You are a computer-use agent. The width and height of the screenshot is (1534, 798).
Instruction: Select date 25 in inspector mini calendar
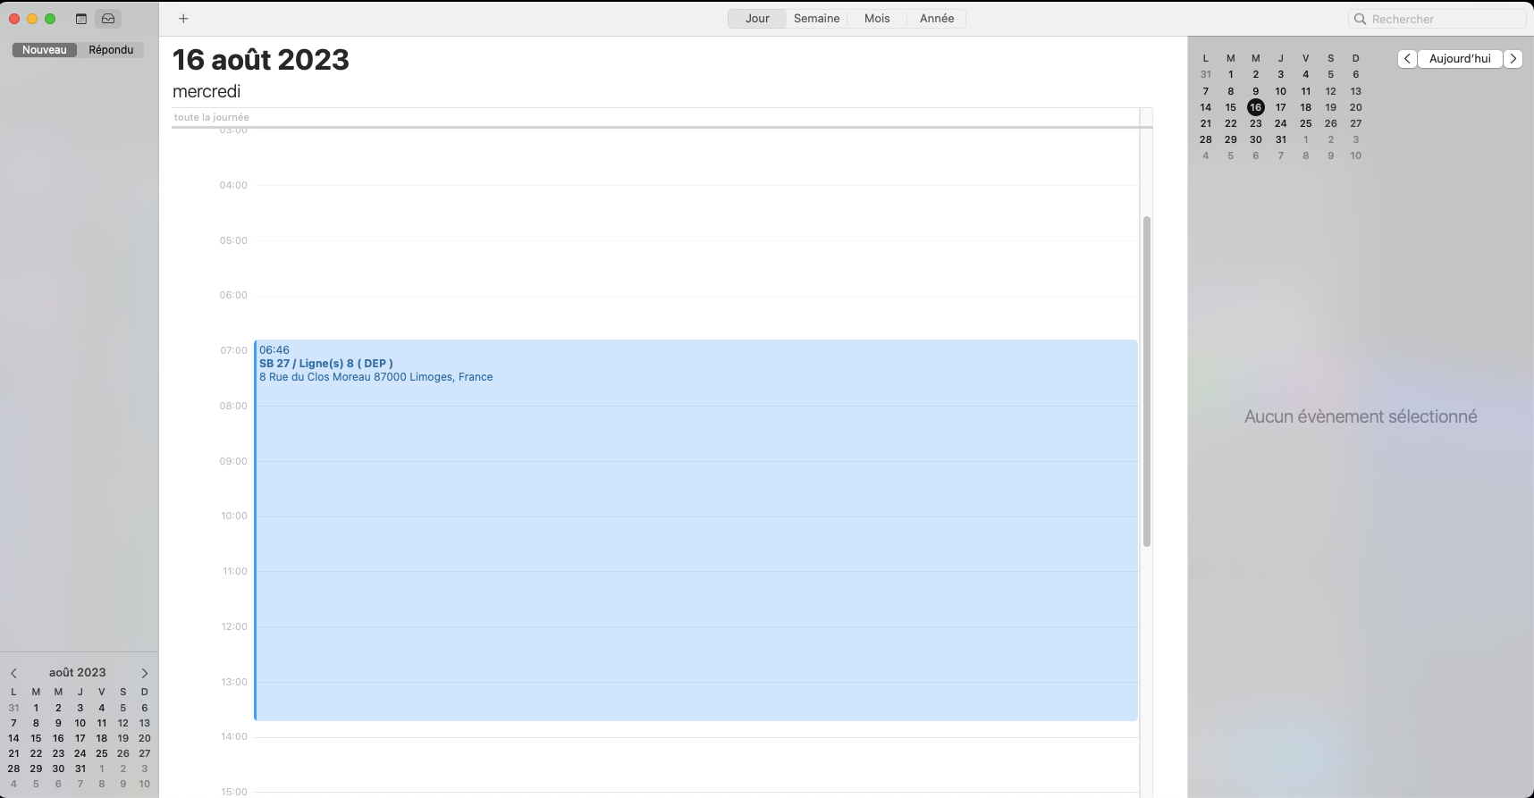(1306, 123)
